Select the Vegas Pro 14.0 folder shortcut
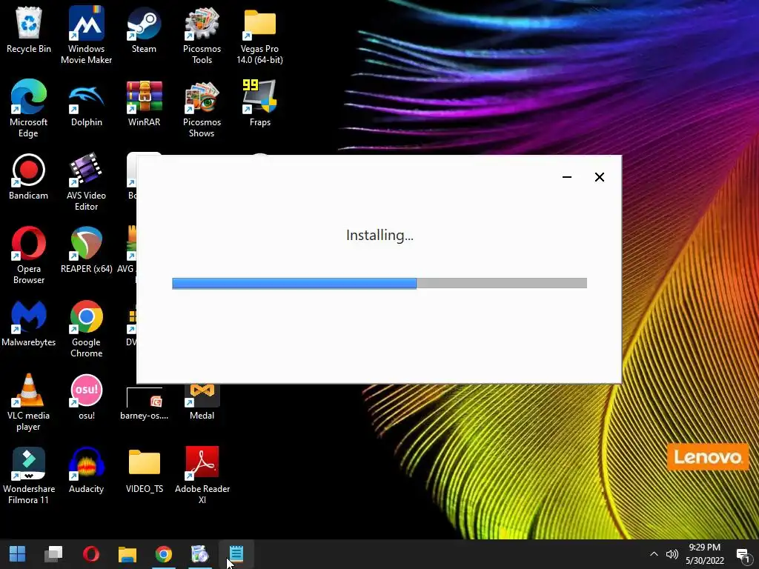This screenshot has height=569, width=759. [259, 35]
